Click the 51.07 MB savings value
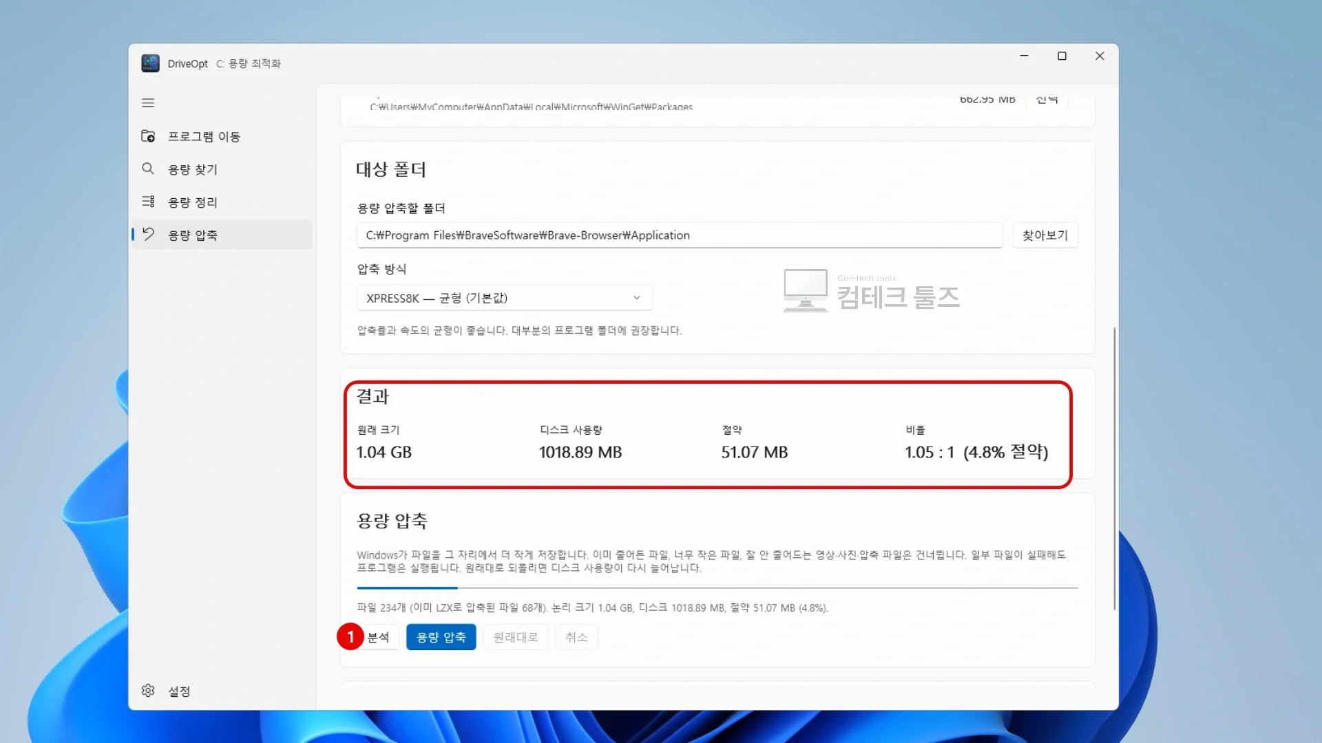The image size is (1322, 743). click(754, 452)
